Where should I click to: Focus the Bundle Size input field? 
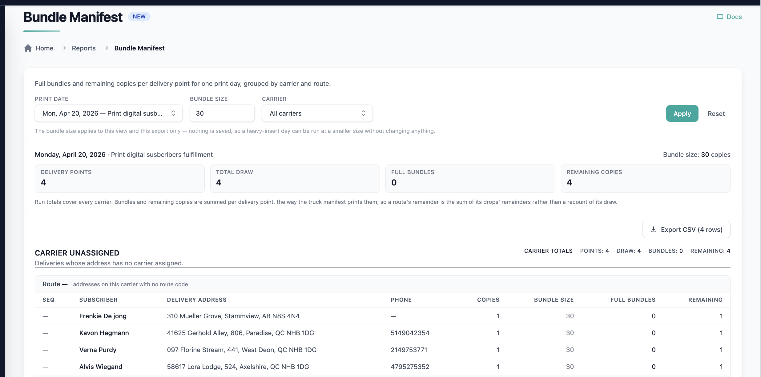click(222, 113)
